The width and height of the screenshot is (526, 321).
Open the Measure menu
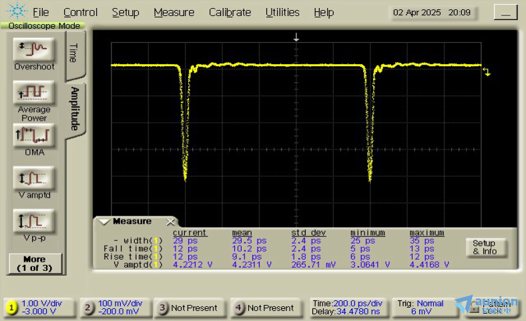coord(174,12)
